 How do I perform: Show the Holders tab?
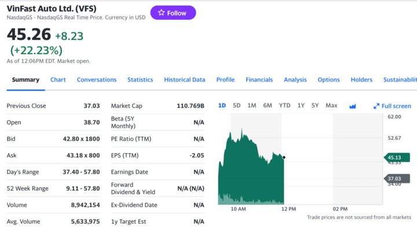pyautogui.click(x=361, y=80)
